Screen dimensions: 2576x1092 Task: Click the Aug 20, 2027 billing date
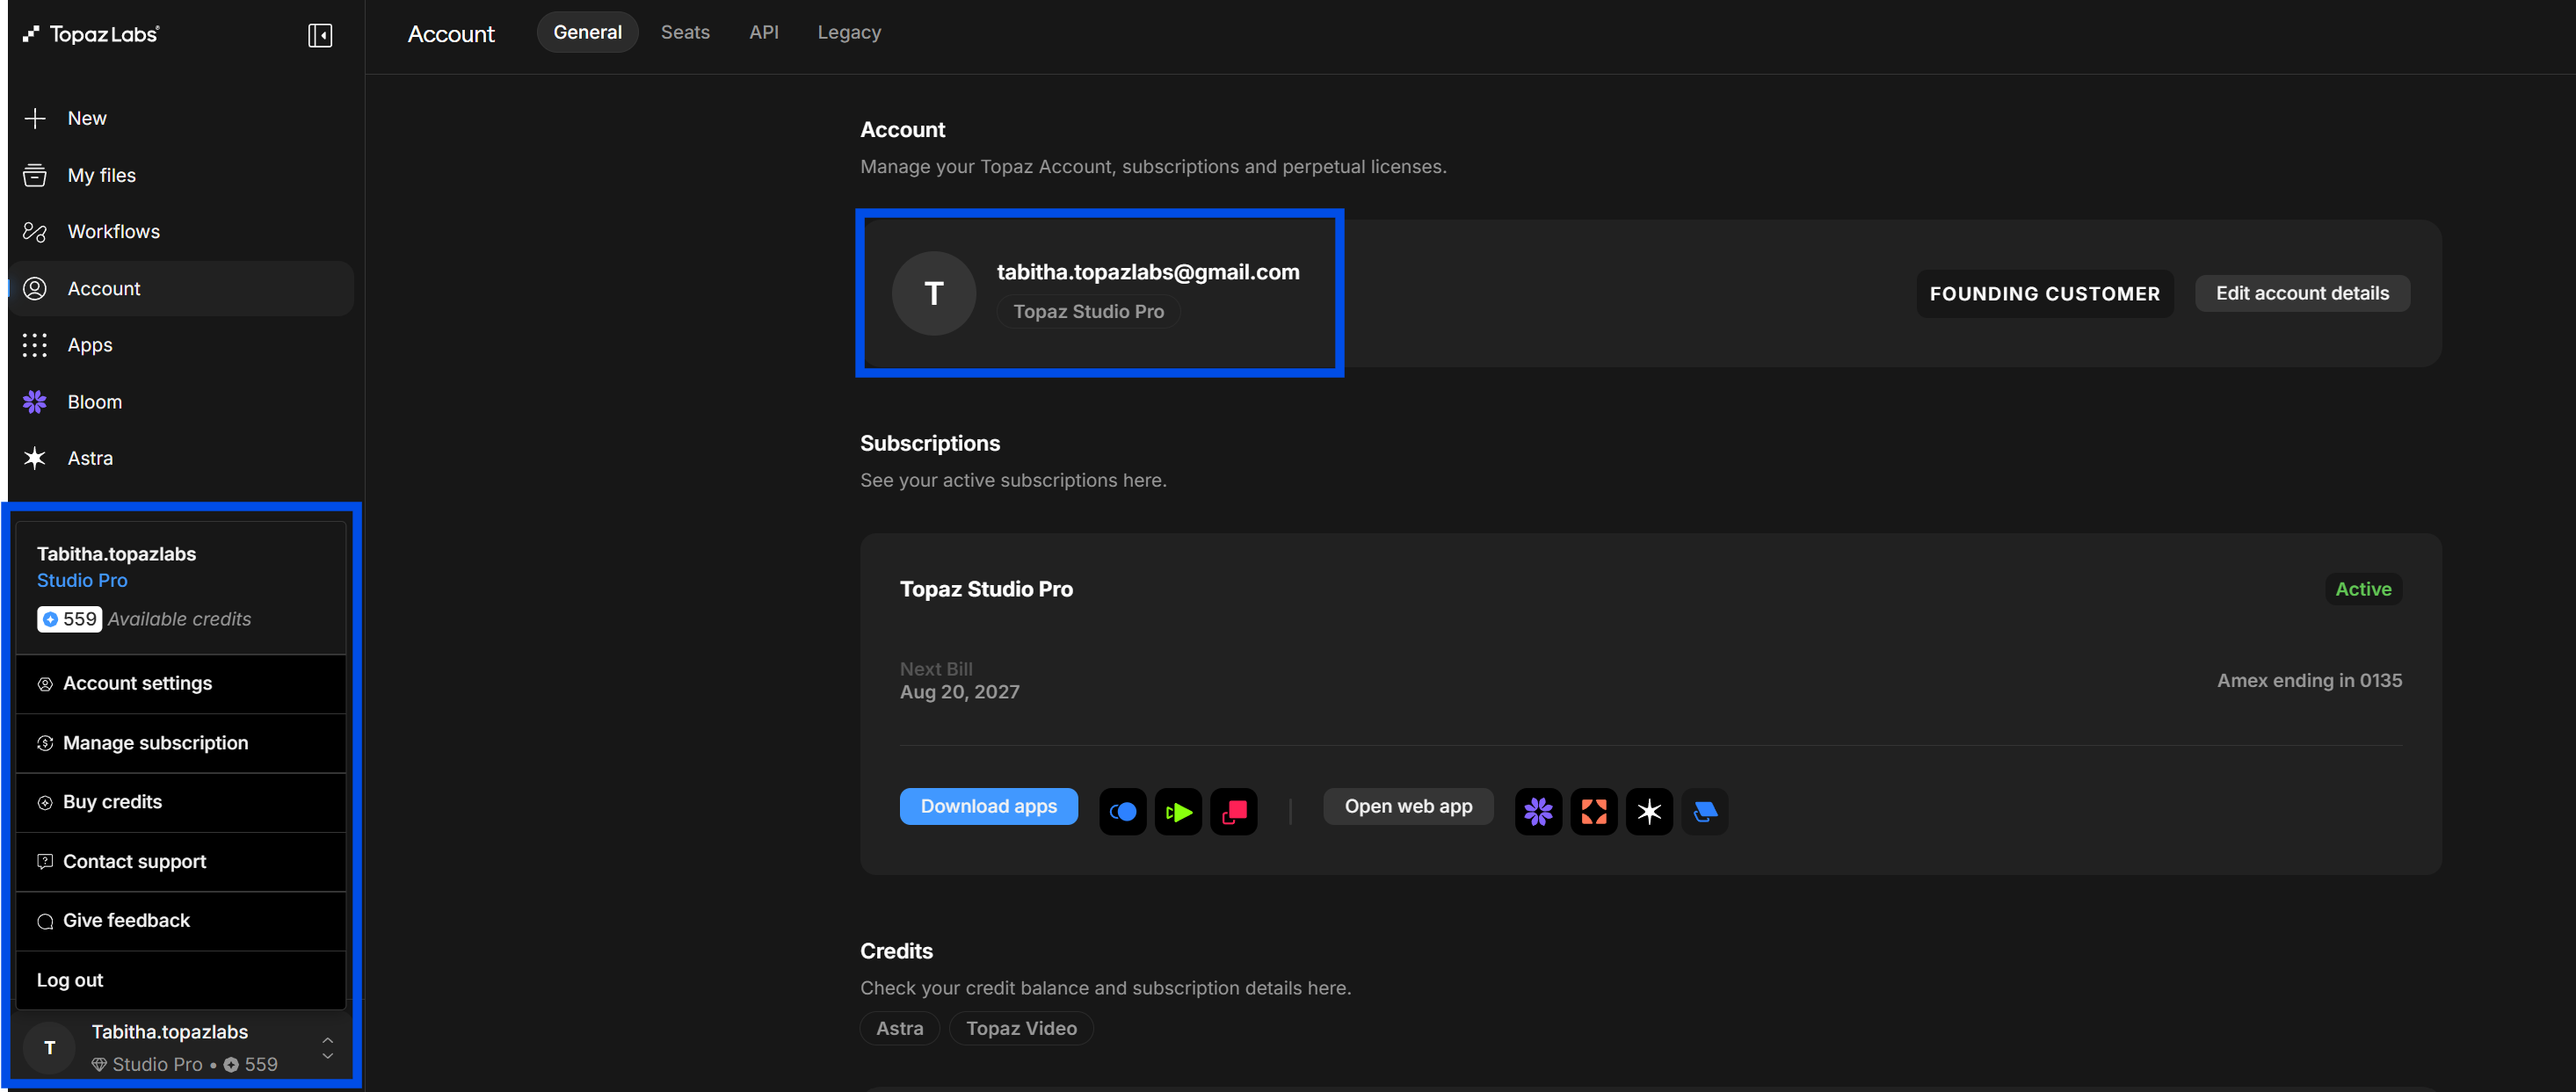pyautogui.click(x=959, y=692)
